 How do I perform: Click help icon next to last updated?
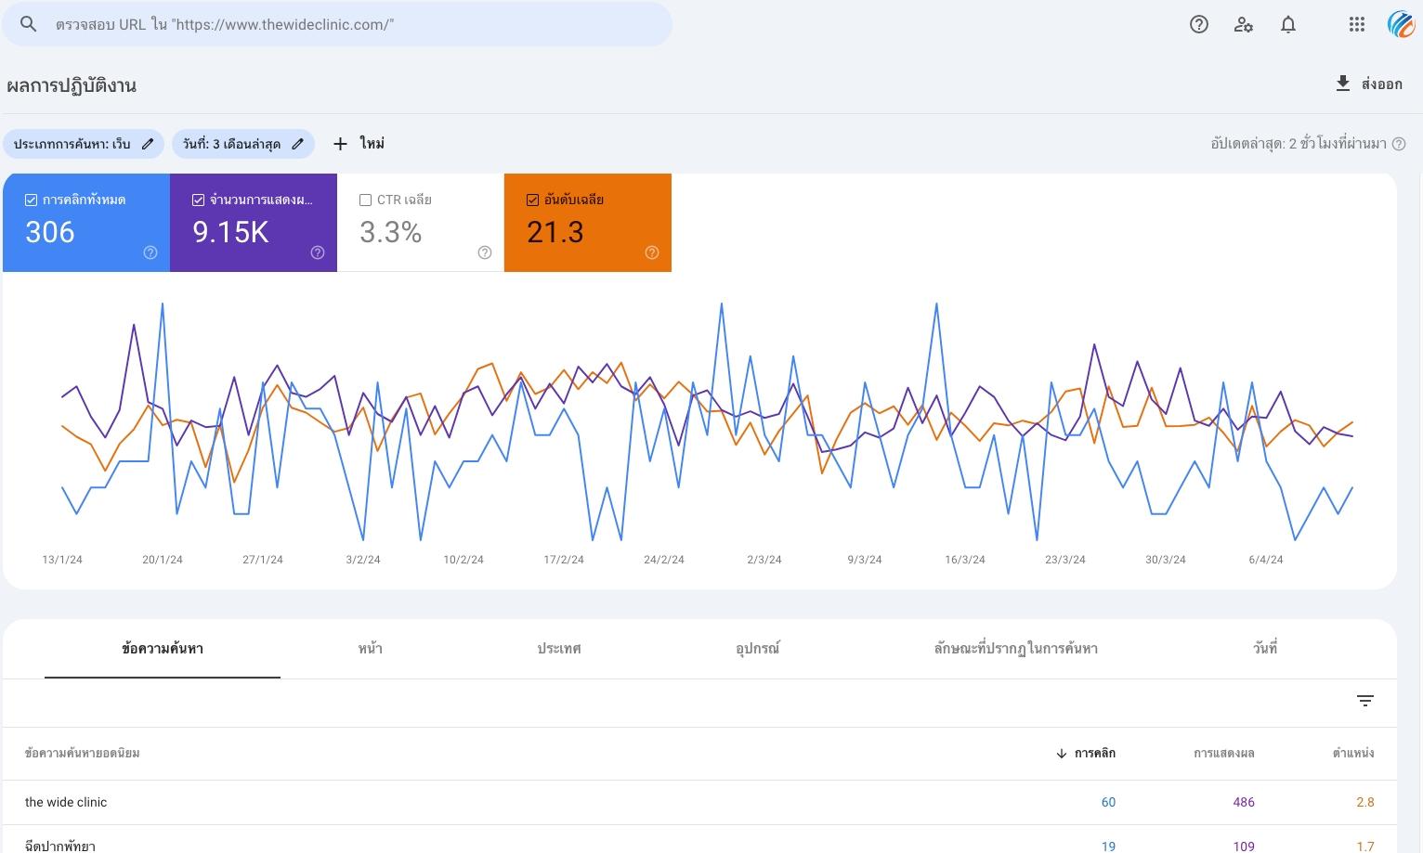pyautogui.click(x=1399, y=144)
